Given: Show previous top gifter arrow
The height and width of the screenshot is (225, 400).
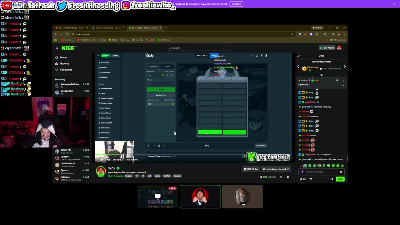Looking at the screenshot, I should [x=298, y=67].
